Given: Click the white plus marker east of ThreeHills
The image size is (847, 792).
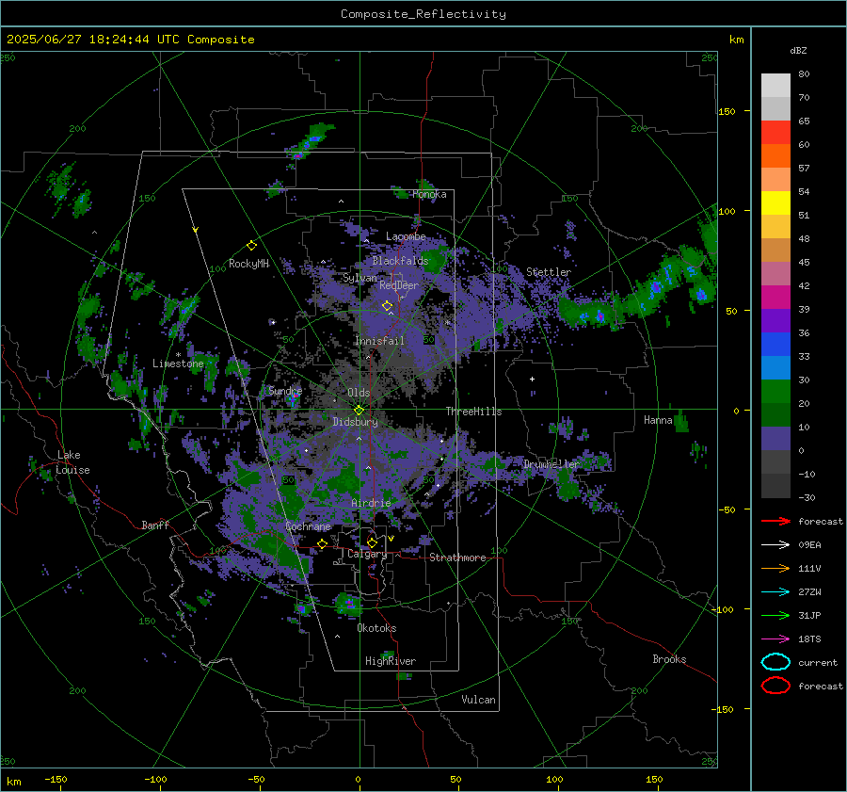Looking at the screenshot, I should pyautogui.click(x=532, y=379).
